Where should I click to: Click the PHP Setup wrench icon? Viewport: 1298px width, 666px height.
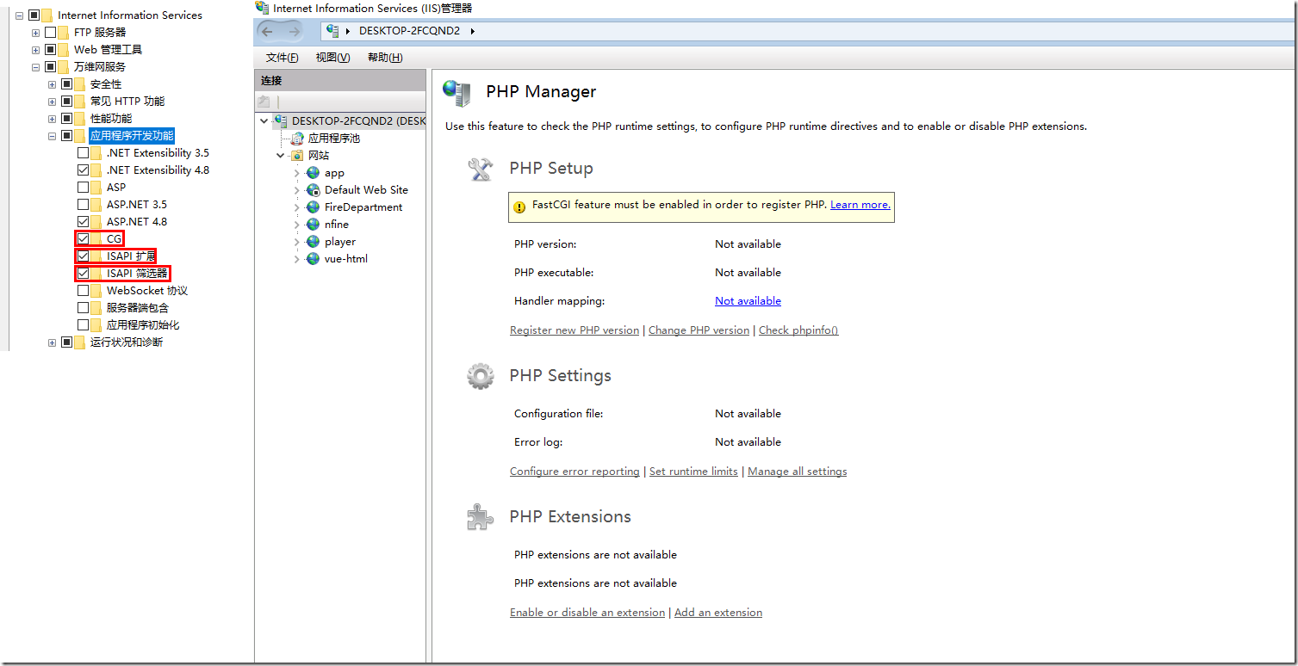[x=480, y=168]
